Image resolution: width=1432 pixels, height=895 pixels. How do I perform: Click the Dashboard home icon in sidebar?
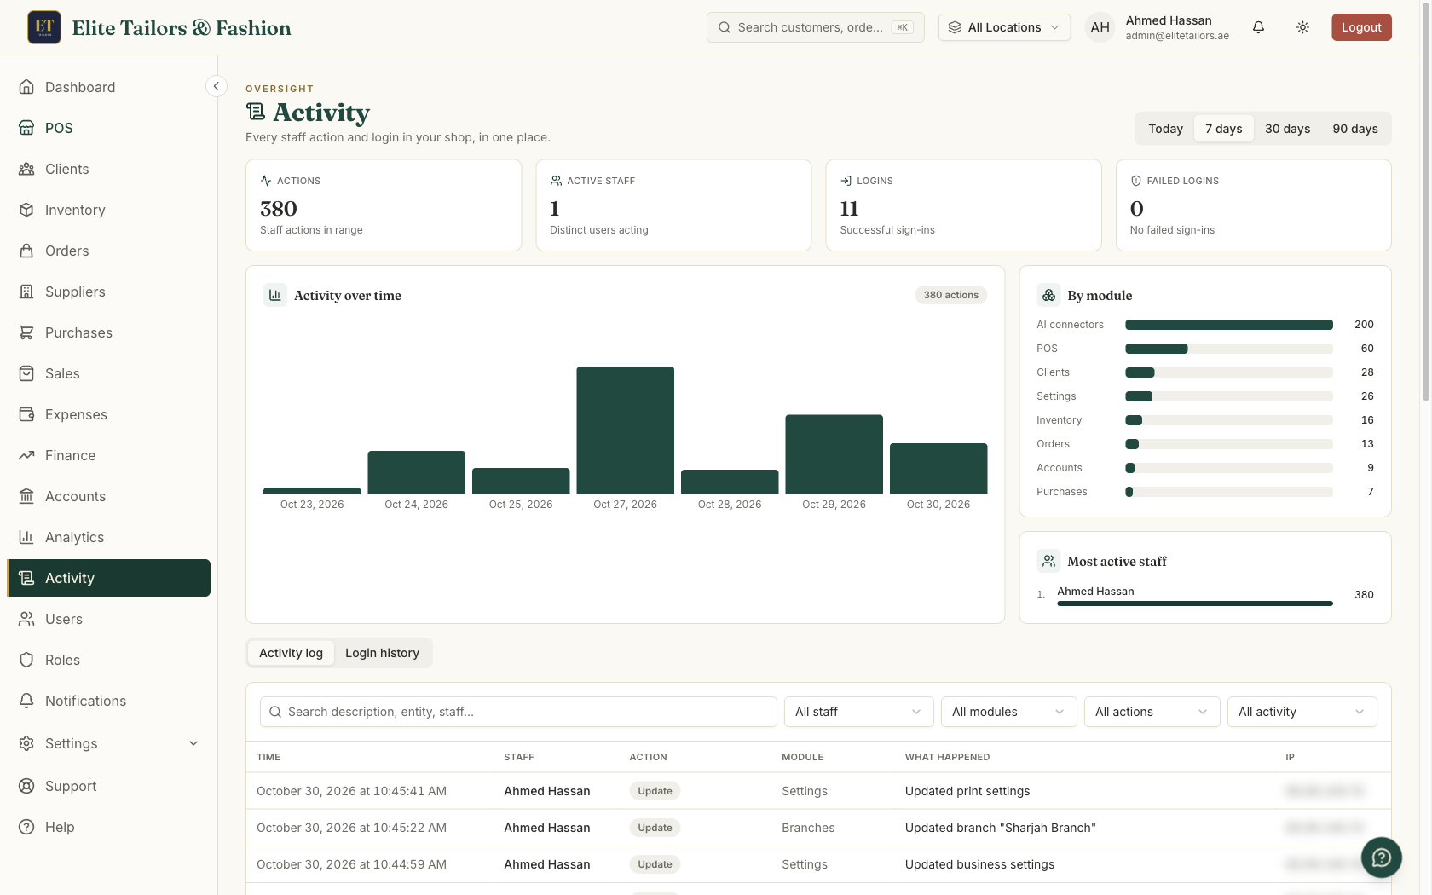(x=26, y=87)
